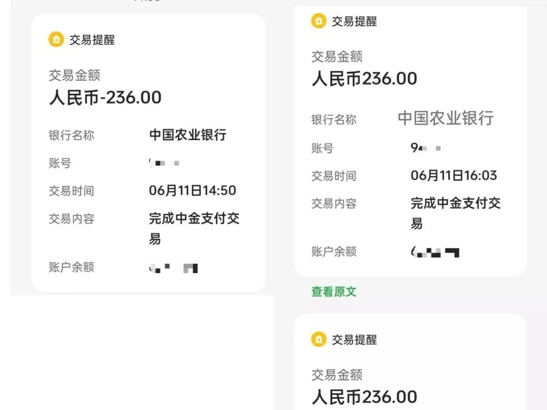The width and height of the screenshot is (547, 410).
Task: Click the 人民币236.00 amount on the bottom card
Action: (364, 396)
